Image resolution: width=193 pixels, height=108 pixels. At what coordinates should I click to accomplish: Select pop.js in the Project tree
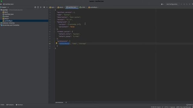6,19
